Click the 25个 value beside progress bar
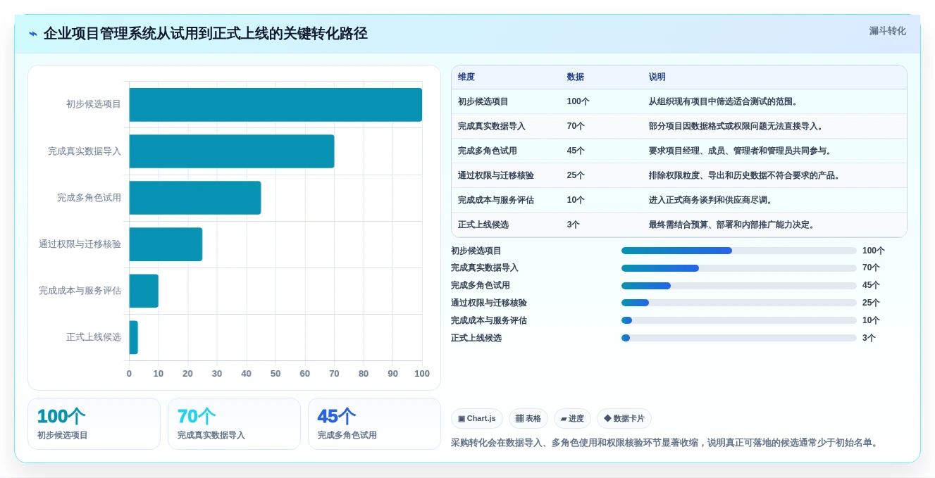Viewport: 935px width, 478px height. (871, 303)
